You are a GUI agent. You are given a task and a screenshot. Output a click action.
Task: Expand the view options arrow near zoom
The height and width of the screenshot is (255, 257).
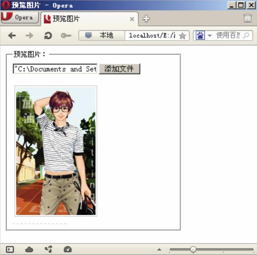click(x=159, y=250)
